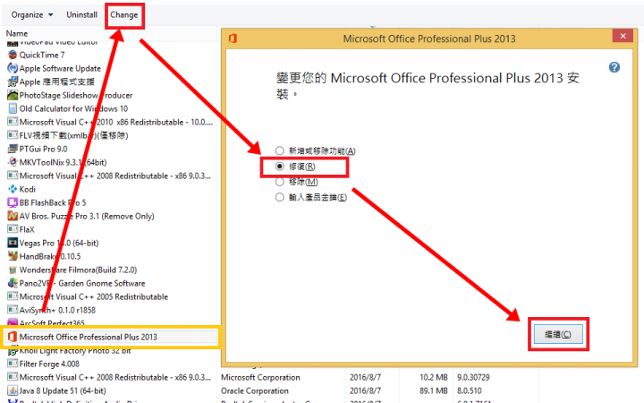Click the FLV視頻下載 program icon
644x403 pixels.
(13, 135)
